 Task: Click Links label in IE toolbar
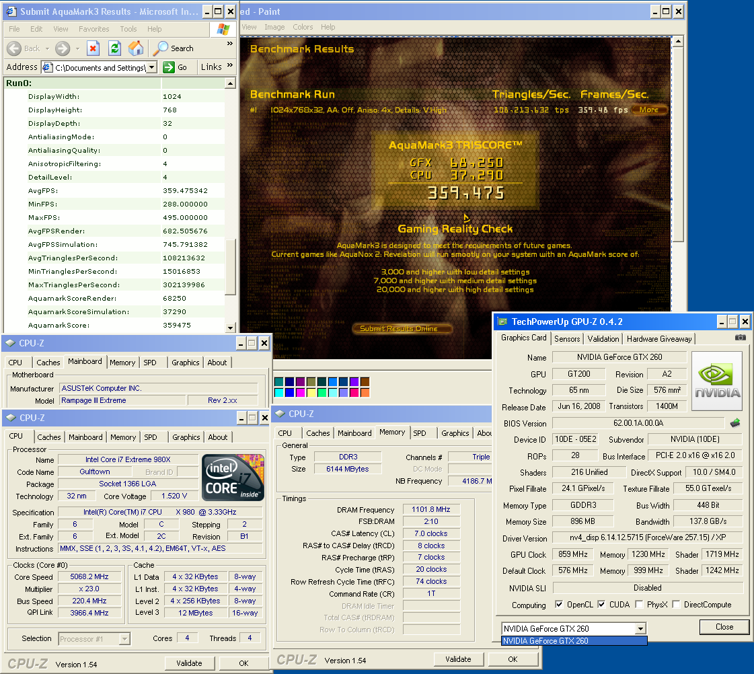click(211, 67)
